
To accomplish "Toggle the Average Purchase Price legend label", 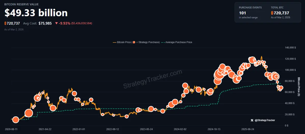I will (x=179, y=42).
